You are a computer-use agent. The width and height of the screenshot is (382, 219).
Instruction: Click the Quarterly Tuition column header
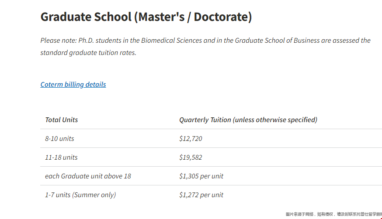[248, 120]
